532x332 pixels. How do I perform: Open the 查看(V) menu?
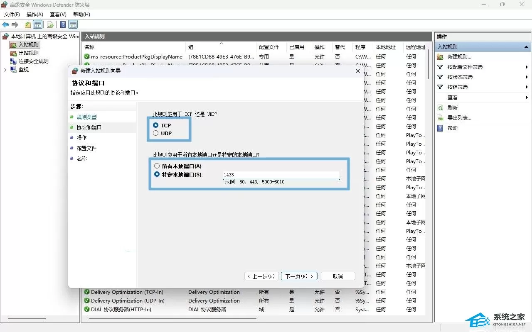(58, 14)
